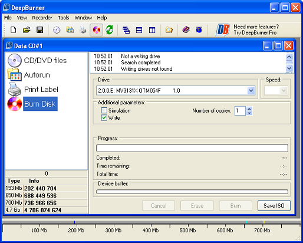303x243 pixels.
Task: Click the yellow 700 Mb ruler marker
Action: [264, 222]
